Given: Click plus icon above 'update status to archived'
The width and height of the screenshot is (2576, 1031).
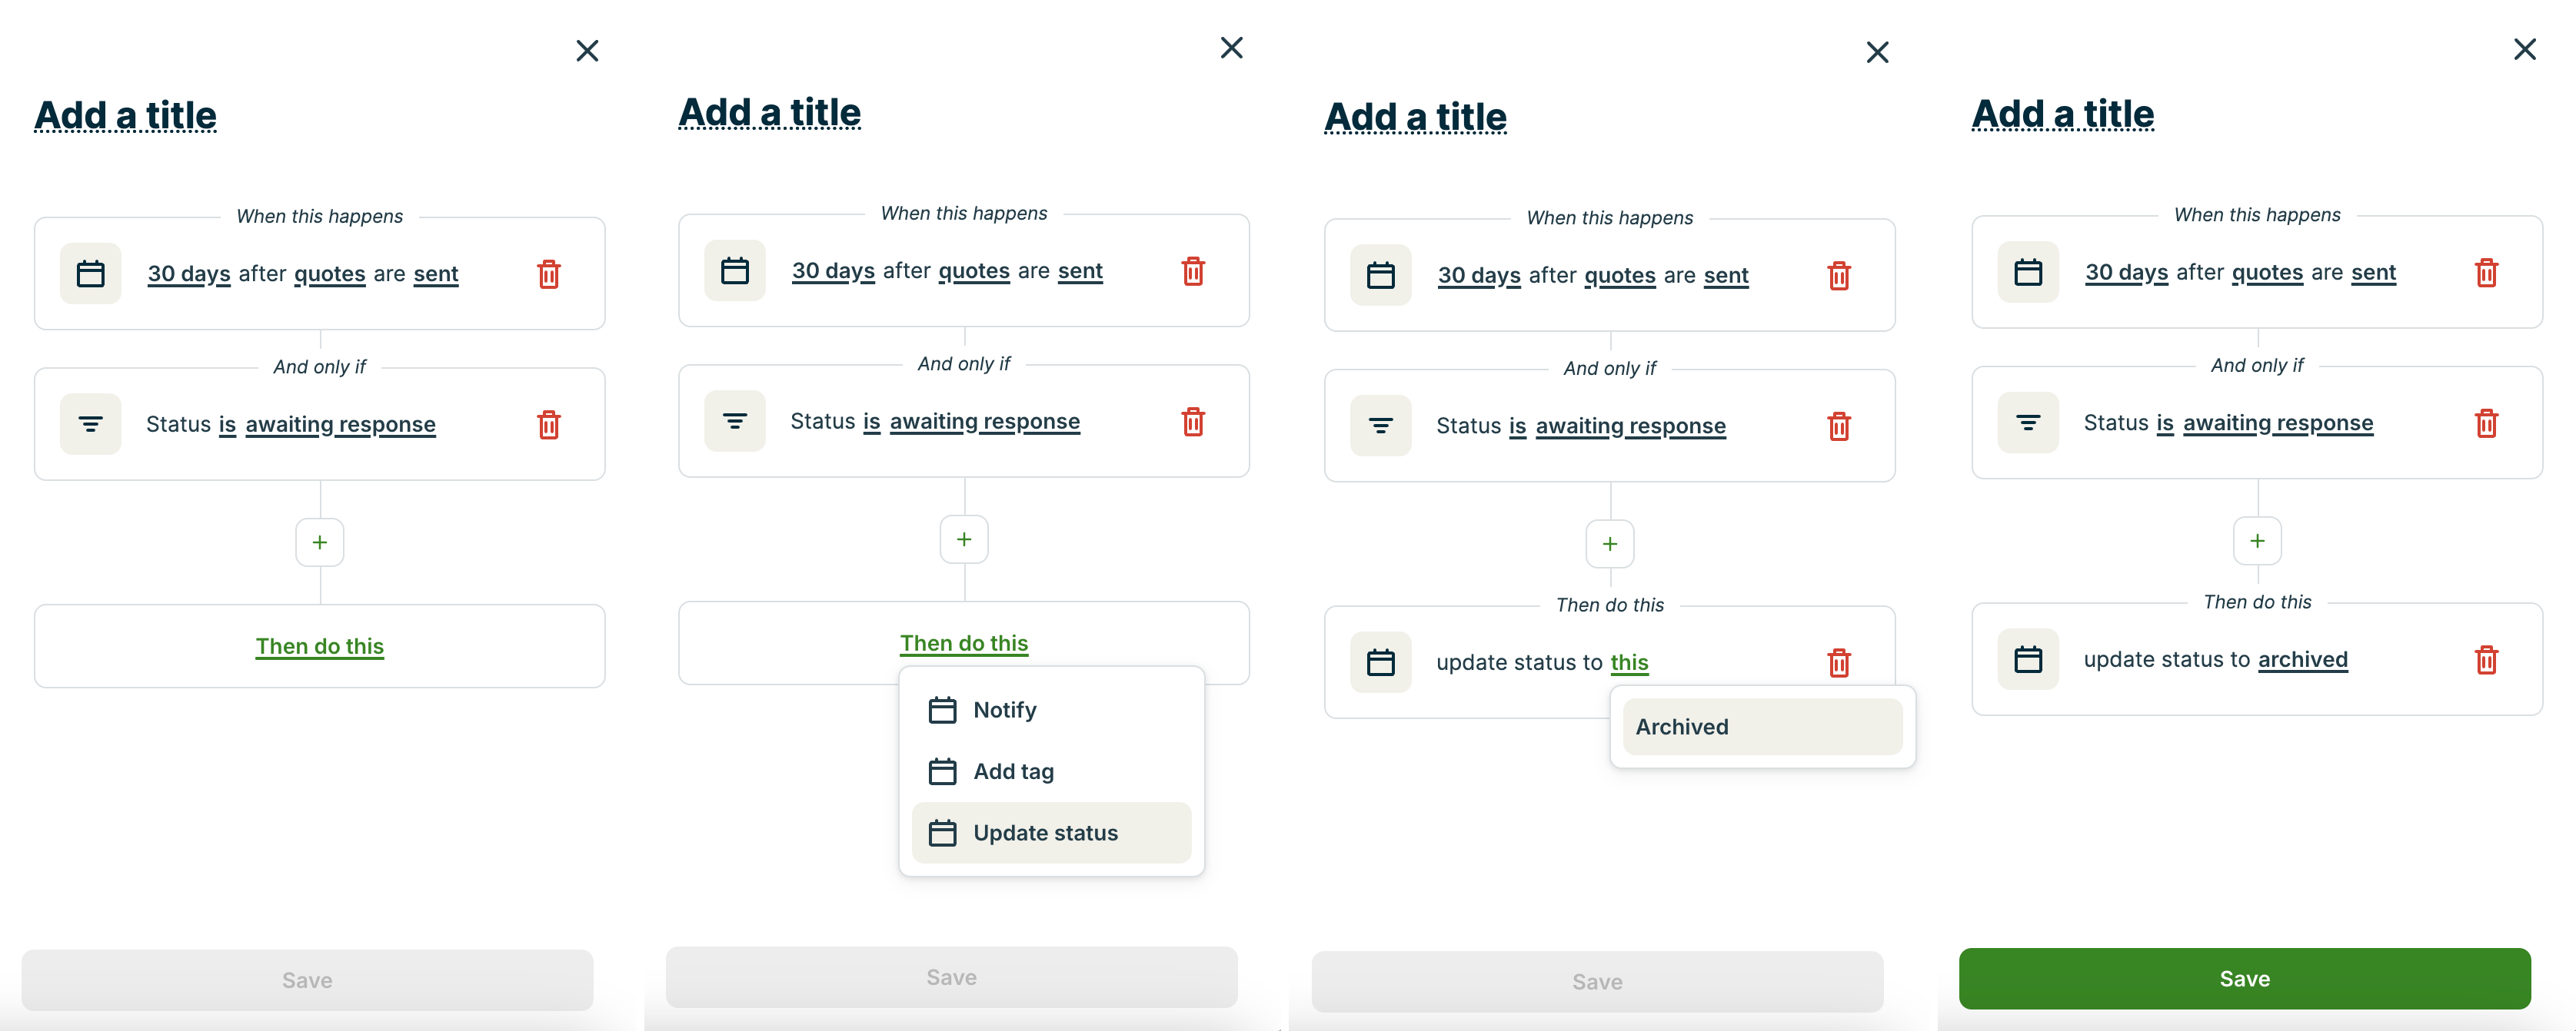Looking at the screenshot, I should pos(2257,542).
